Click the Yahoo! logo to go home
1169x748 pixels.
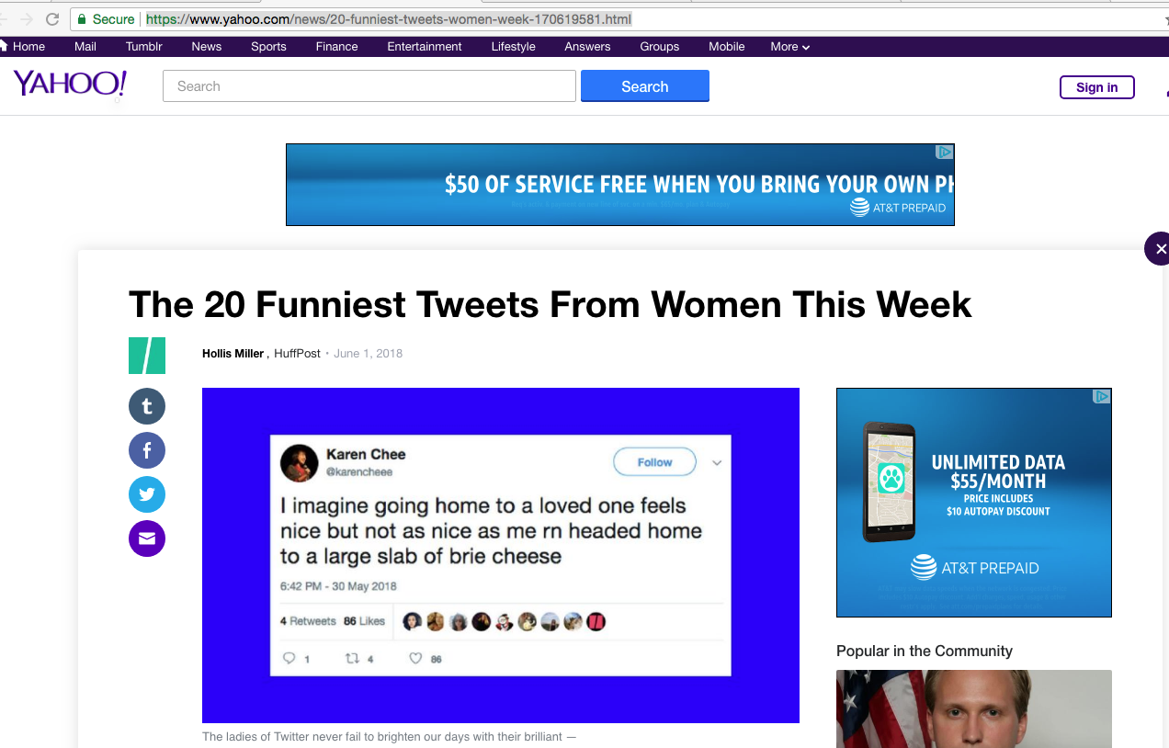coord(69,84)
